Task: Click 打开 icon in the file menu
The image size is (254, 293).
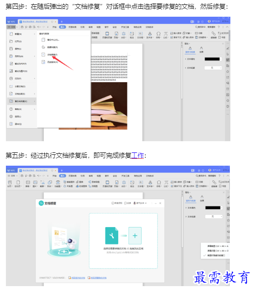Action: coord(11,41)
